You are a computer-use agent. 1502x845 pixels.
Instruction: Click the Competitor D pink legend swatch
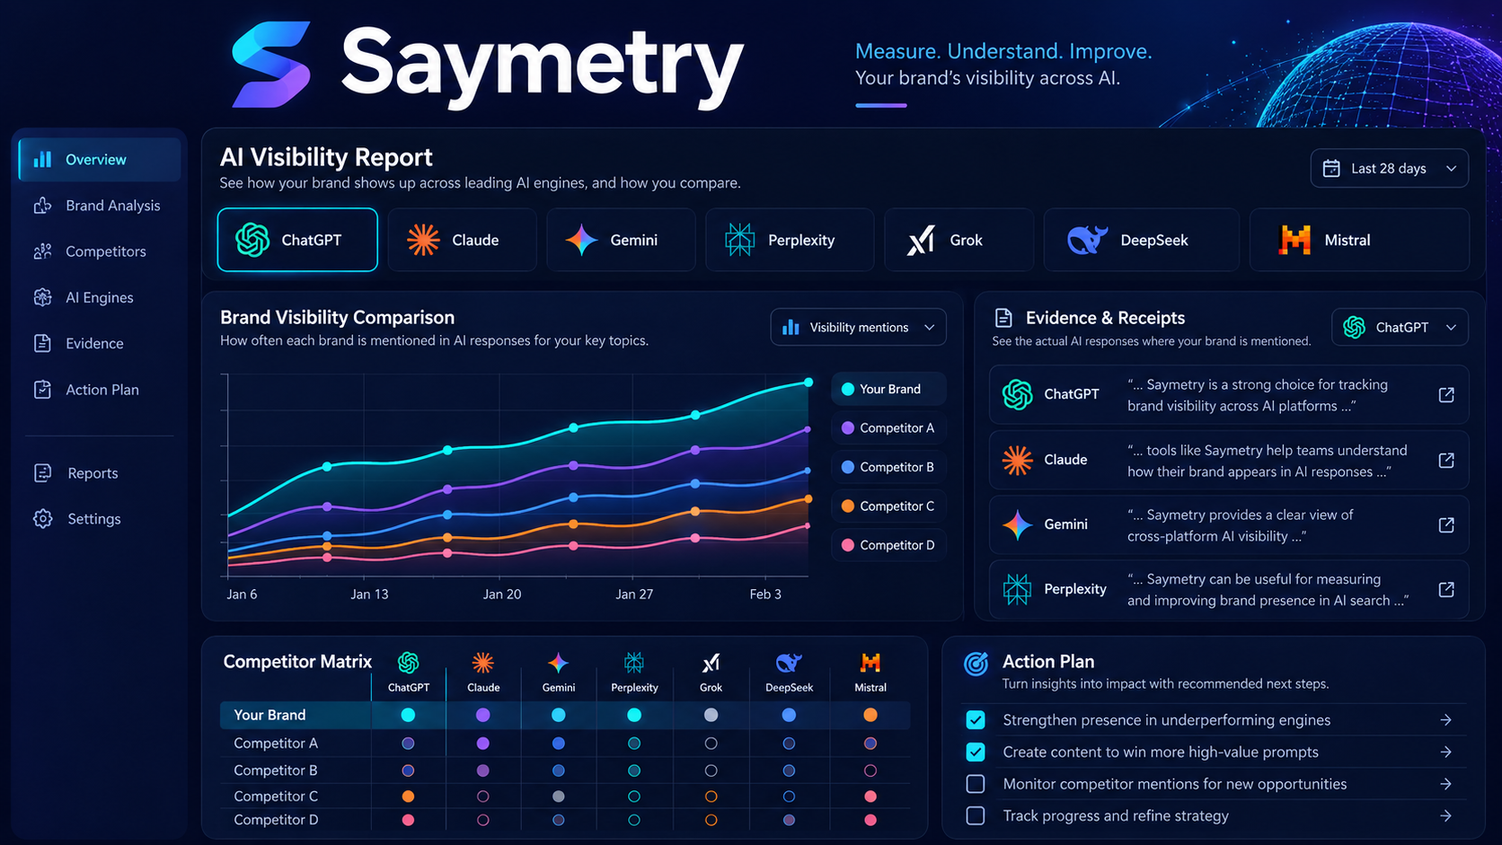(x=847, y=545)
